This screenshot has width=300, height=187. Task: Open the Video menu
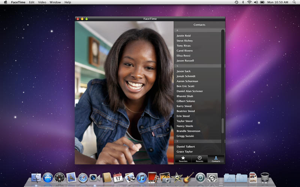click(x=42, y=2)
